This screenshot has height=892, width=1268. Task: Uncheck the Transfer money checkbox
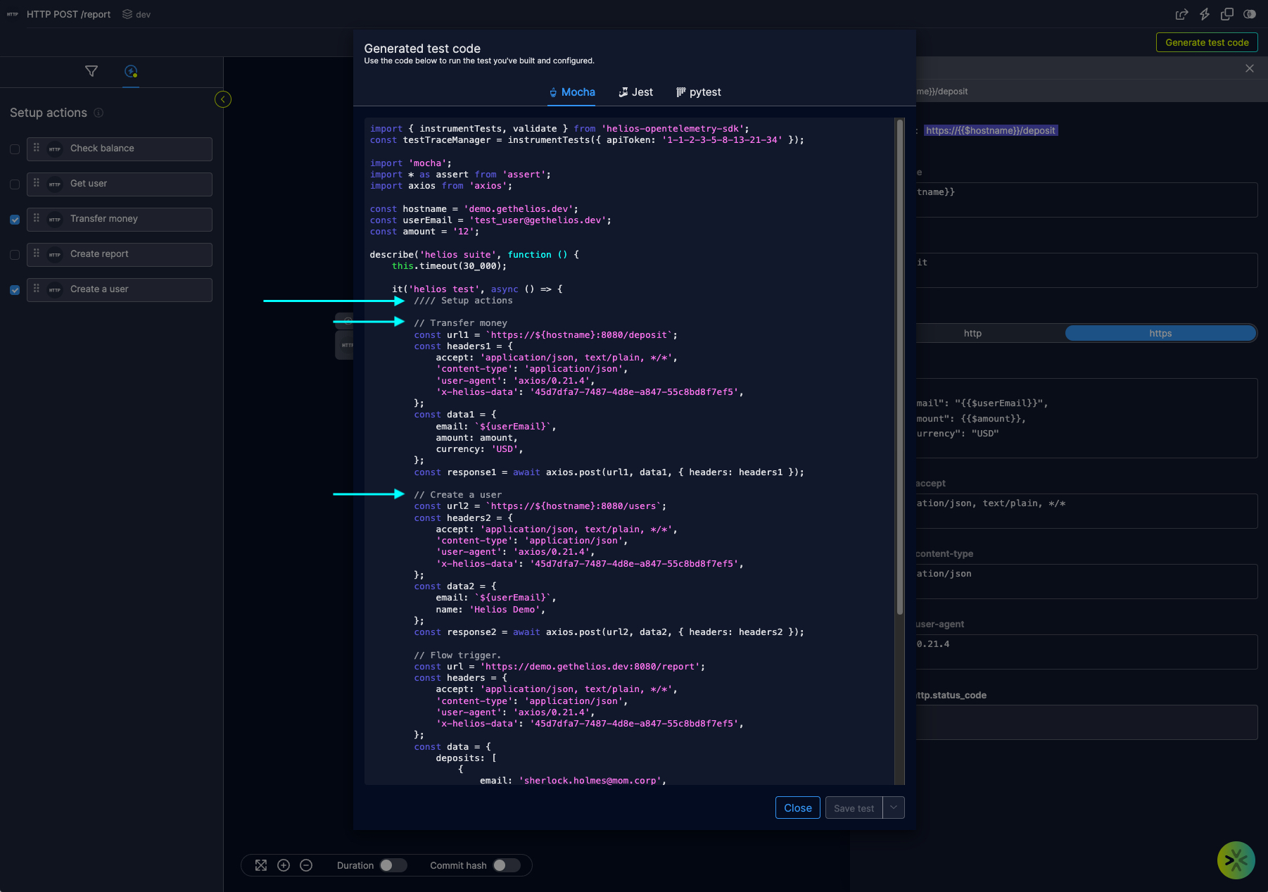point(15,220)
